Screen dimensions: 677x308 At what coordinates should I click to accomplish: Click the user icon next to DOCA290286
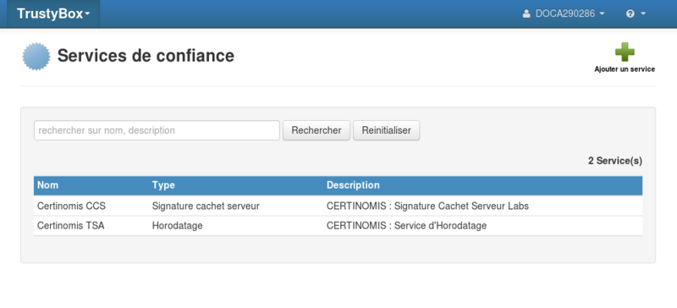(x=526, y=14)
